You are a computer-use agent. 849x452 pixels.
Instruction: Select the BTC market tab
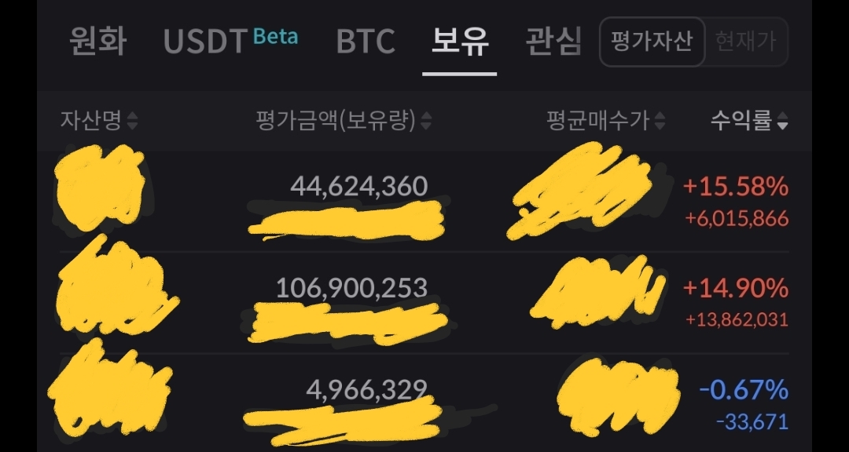pos(365,41)
